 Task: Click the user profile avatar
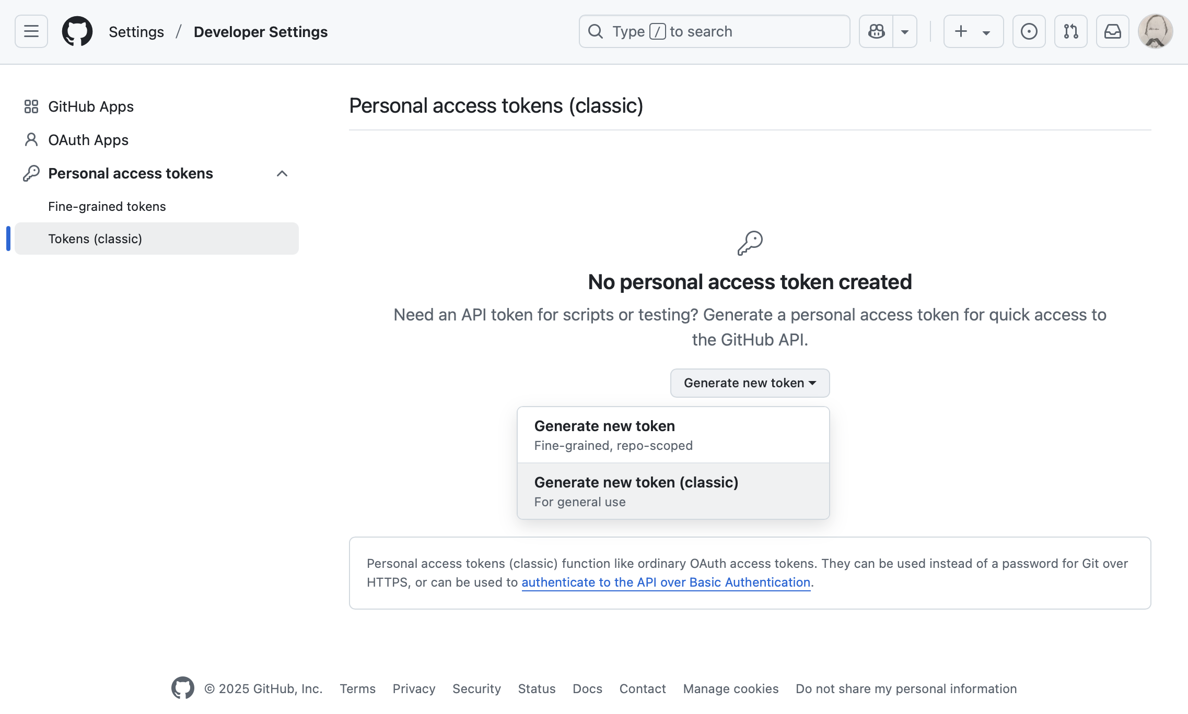(1155, 31)
